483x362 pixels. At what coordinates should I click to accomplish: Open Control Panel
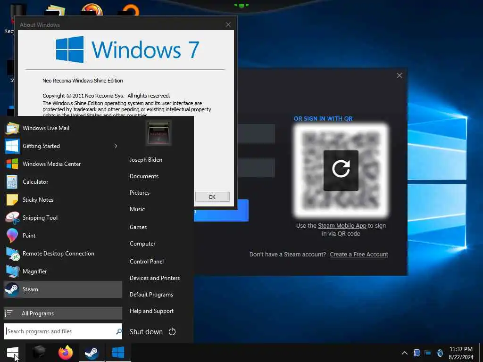pyautogui.click(x=147, y=262)
